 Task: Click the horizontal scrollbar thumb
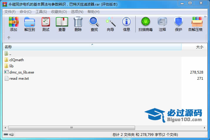click(72, 128)
